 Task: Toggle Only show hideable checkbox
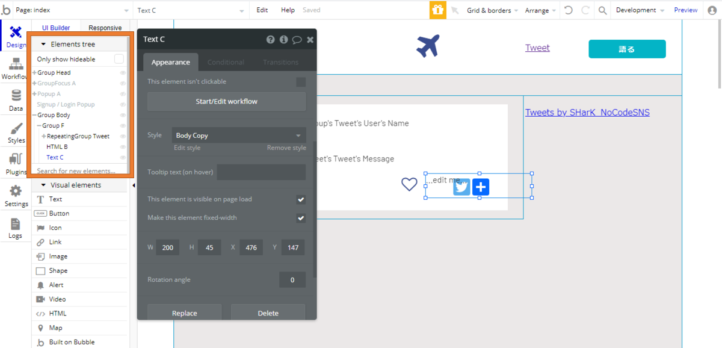tap(119, 59)
